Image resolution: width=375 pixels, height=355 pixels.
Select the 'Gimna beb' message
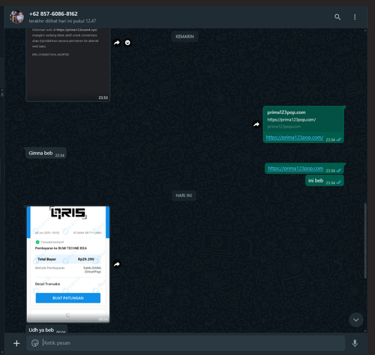46,154
